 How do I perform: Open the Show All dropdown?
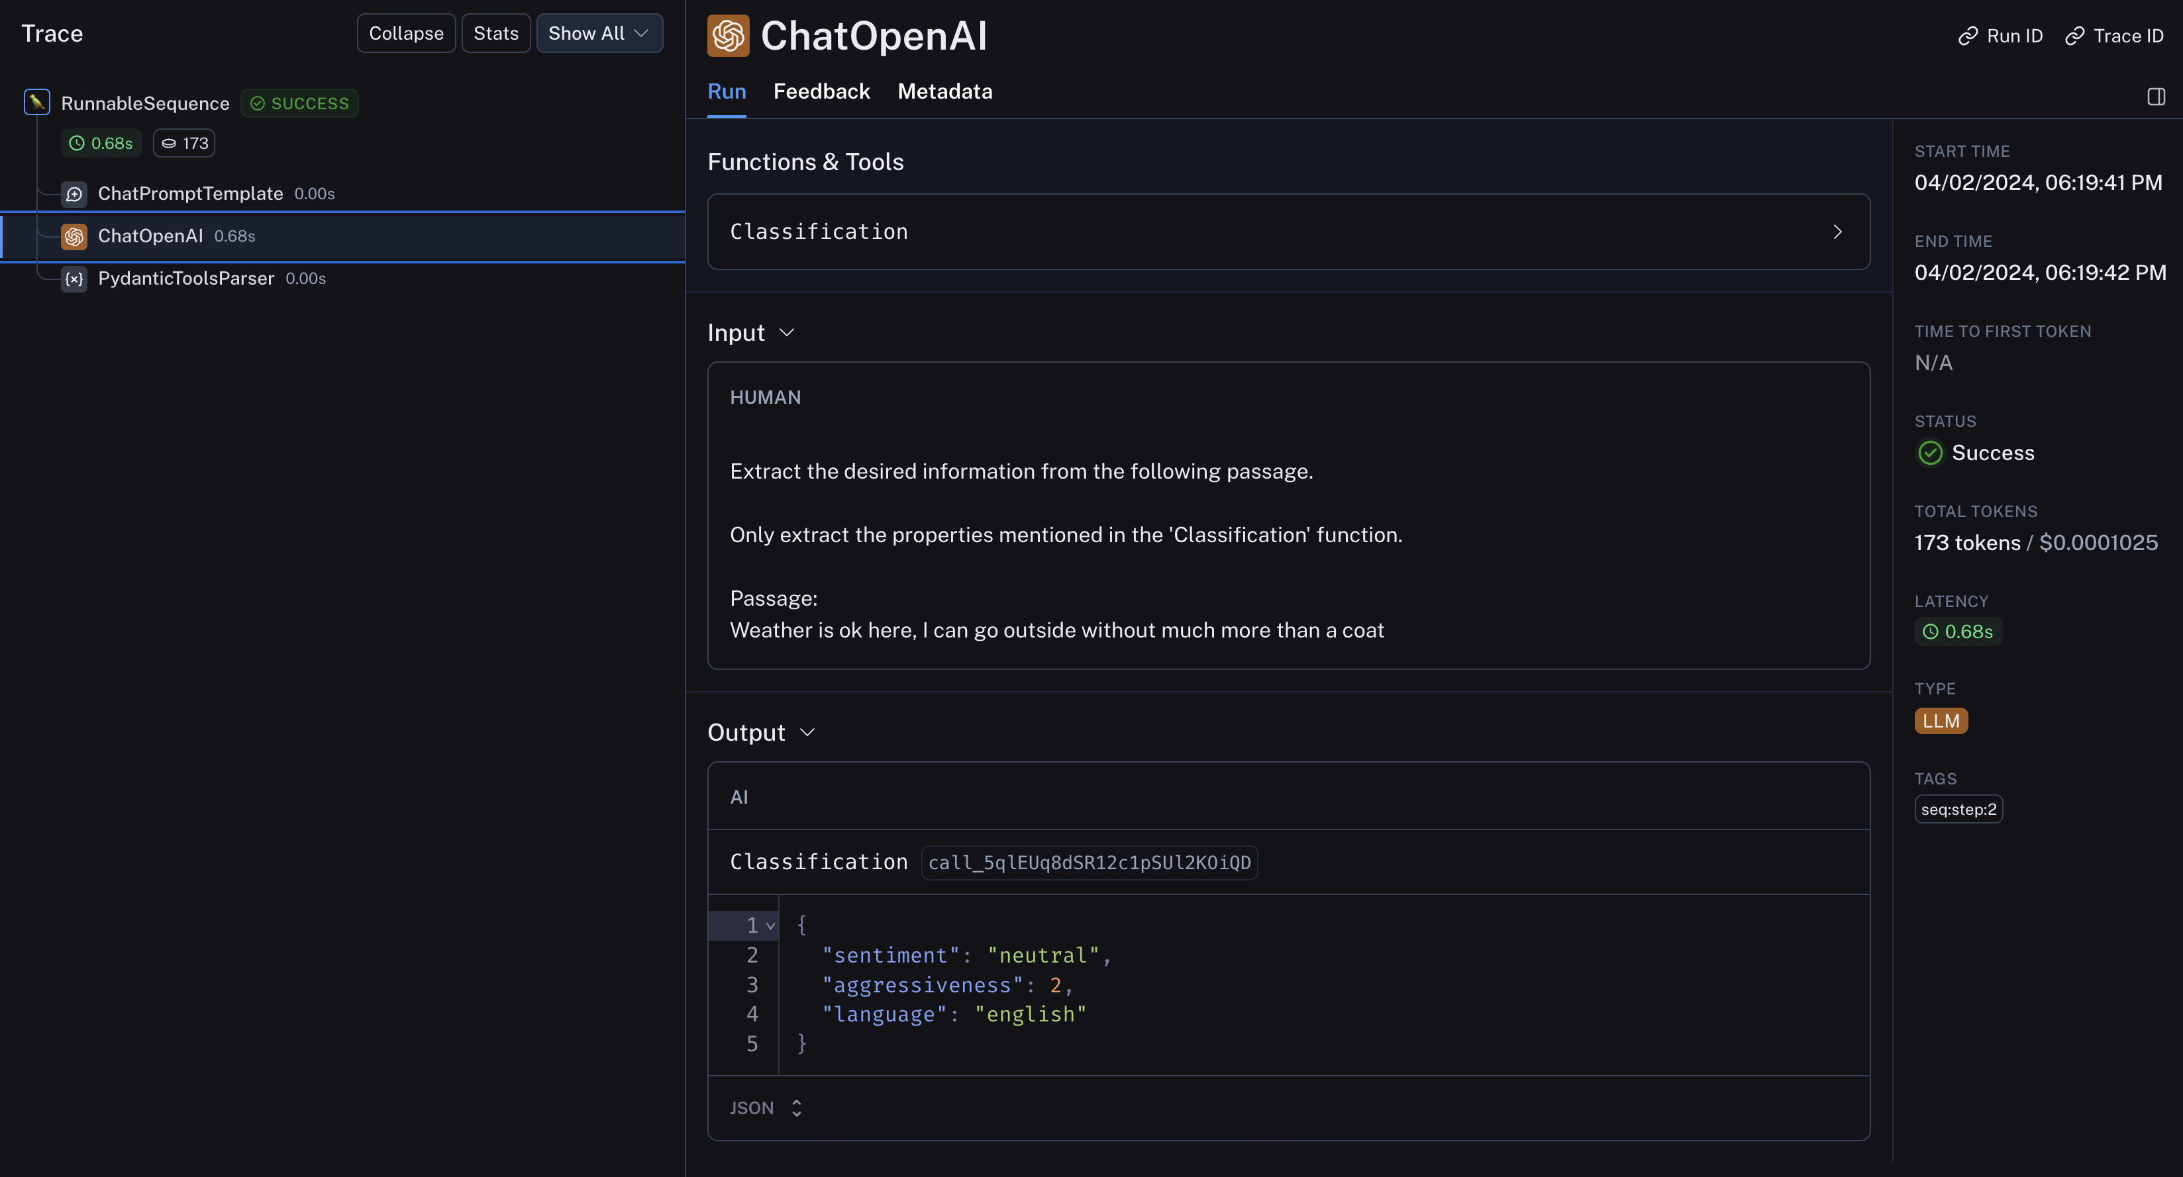tap(598, 33)
